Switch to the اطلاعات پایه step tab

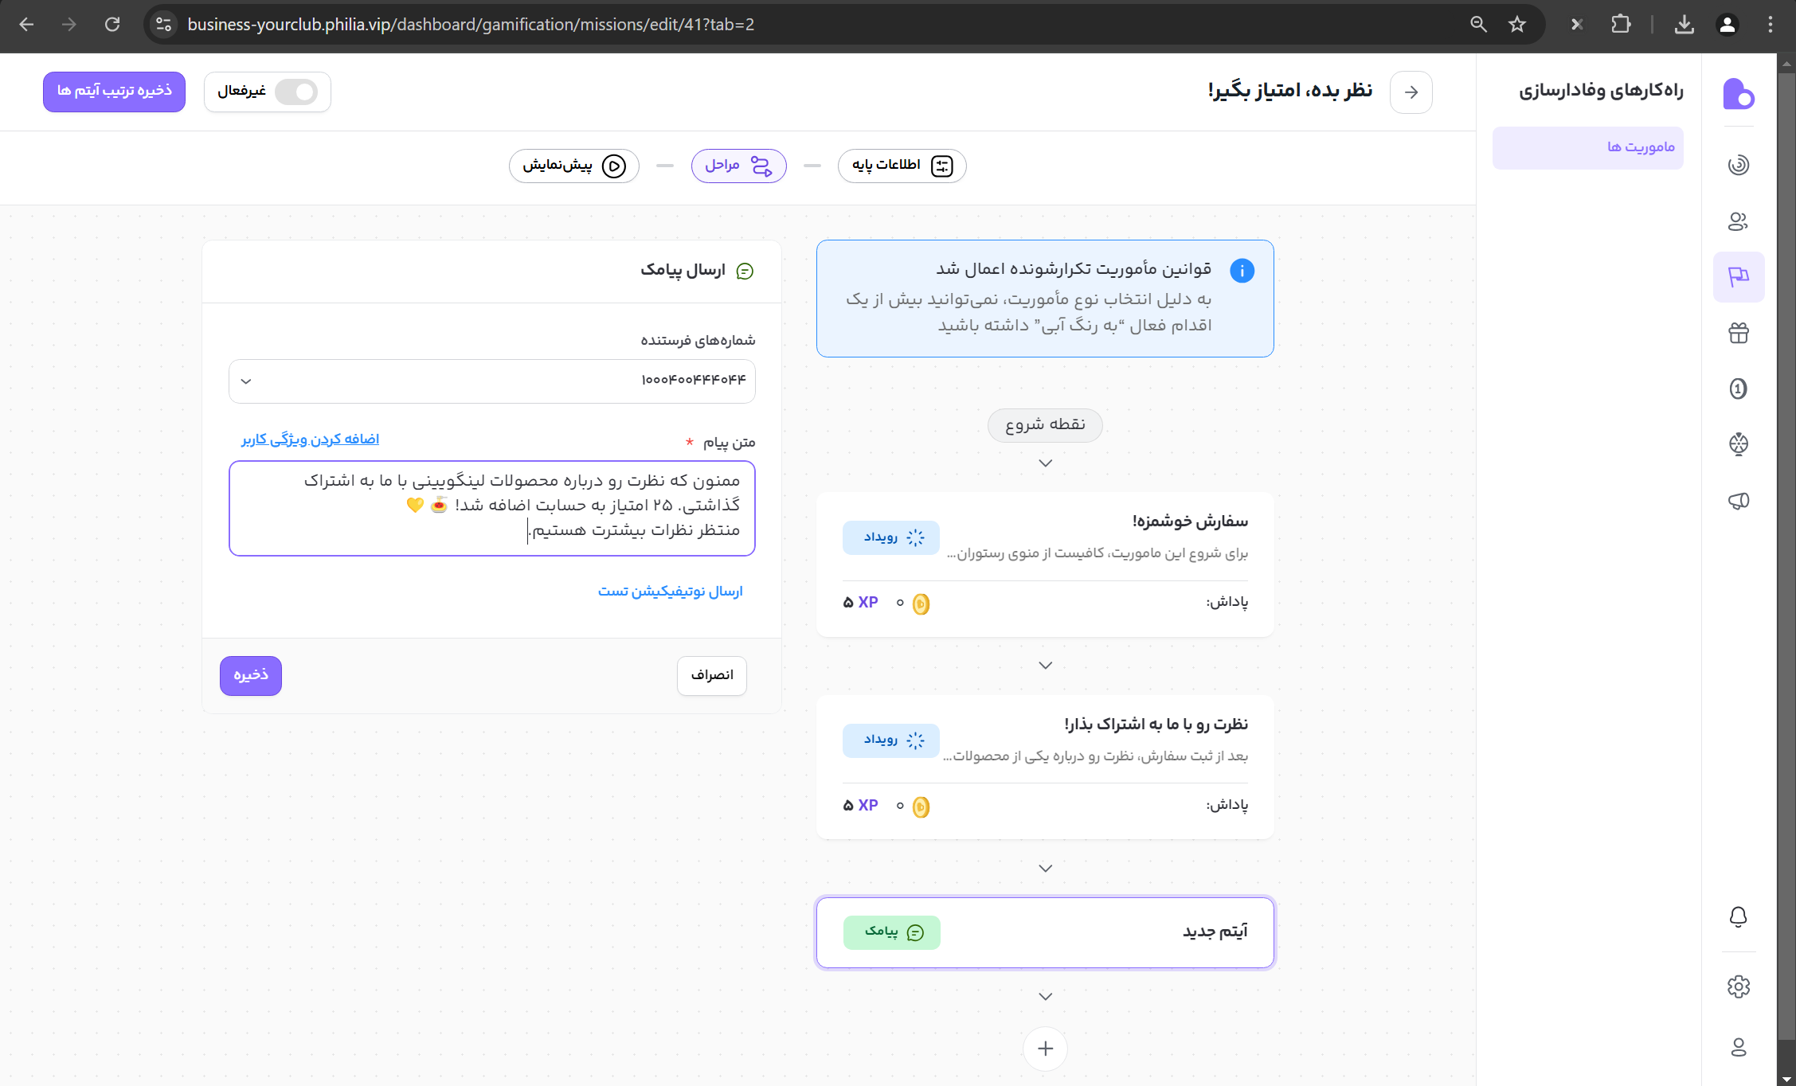tap(902, 166)
